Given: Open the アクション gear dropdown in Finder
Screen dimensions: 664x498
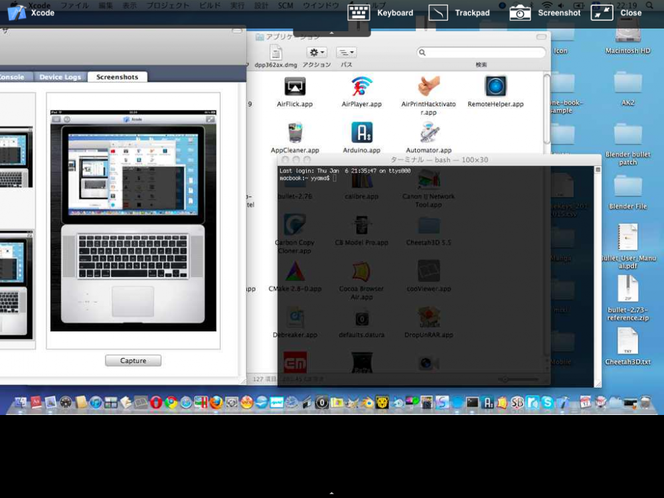Looking at the screenshot, I should coord(316,52).
